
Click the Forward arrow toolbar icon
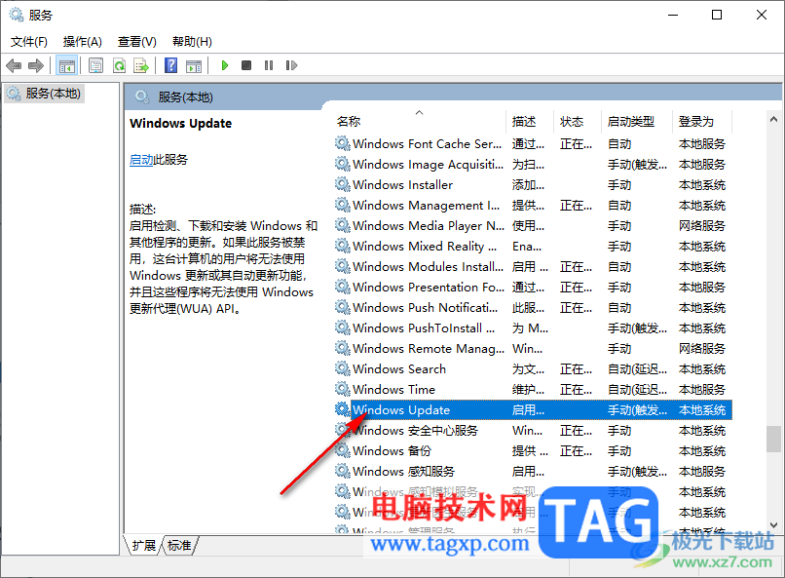pos(36,65)
